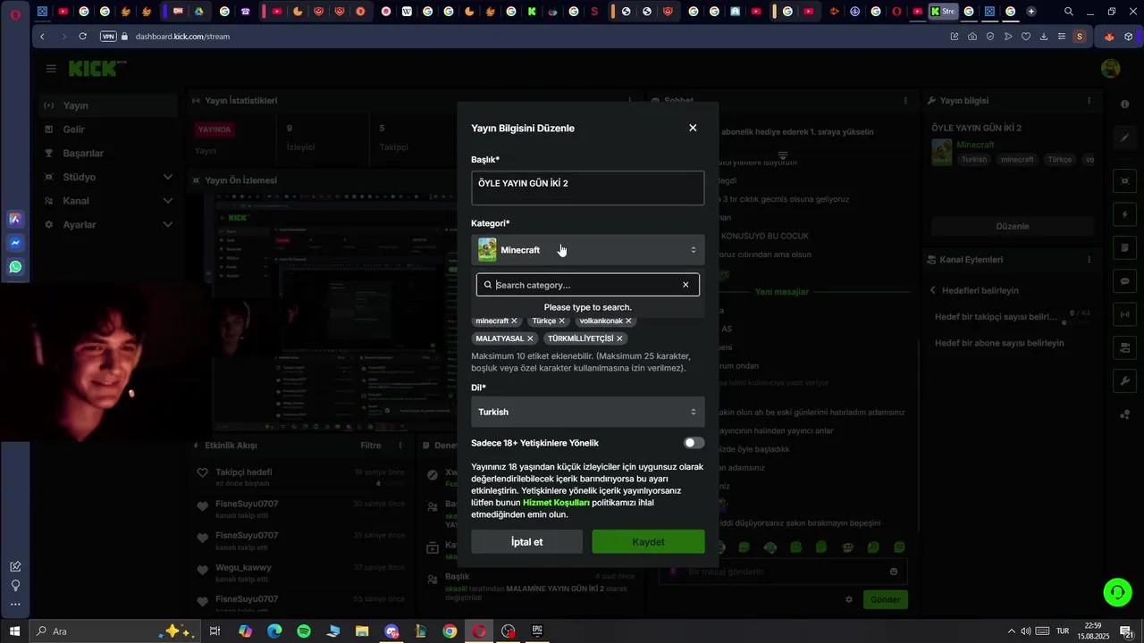Screen dimensions: 1144x643
Task: Click the document icon in right toolbar
Action: click(x=1124, y=247)
